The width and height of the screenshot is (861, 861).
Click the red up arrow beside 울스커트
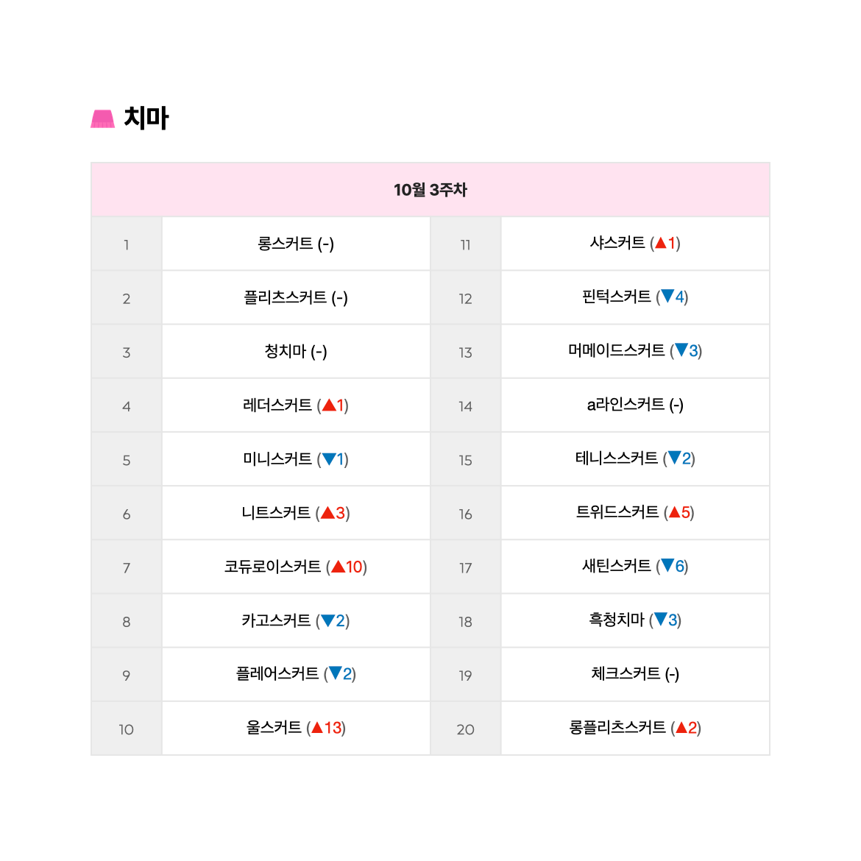[317, 728]
